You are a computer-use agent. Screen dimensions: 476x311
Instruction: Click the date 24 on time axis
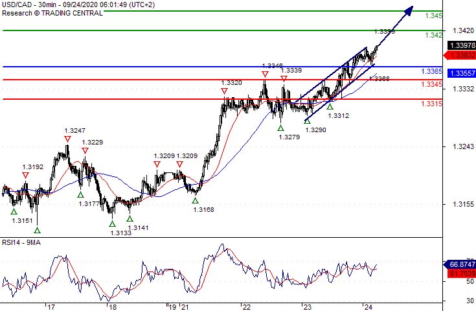click(368, 307)
